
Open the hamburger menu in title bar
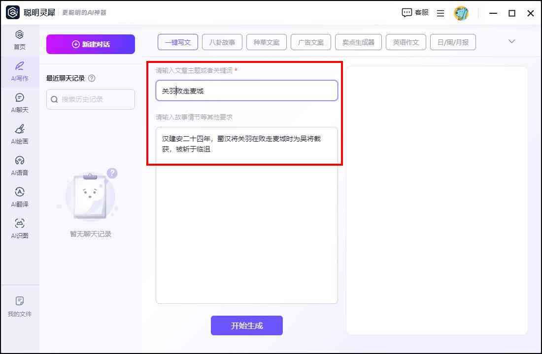coord(440,13)
